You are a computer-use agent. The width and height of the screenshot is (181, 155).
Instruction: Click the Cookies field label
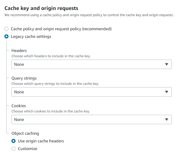pyautogui.click(x=19, y=106)
